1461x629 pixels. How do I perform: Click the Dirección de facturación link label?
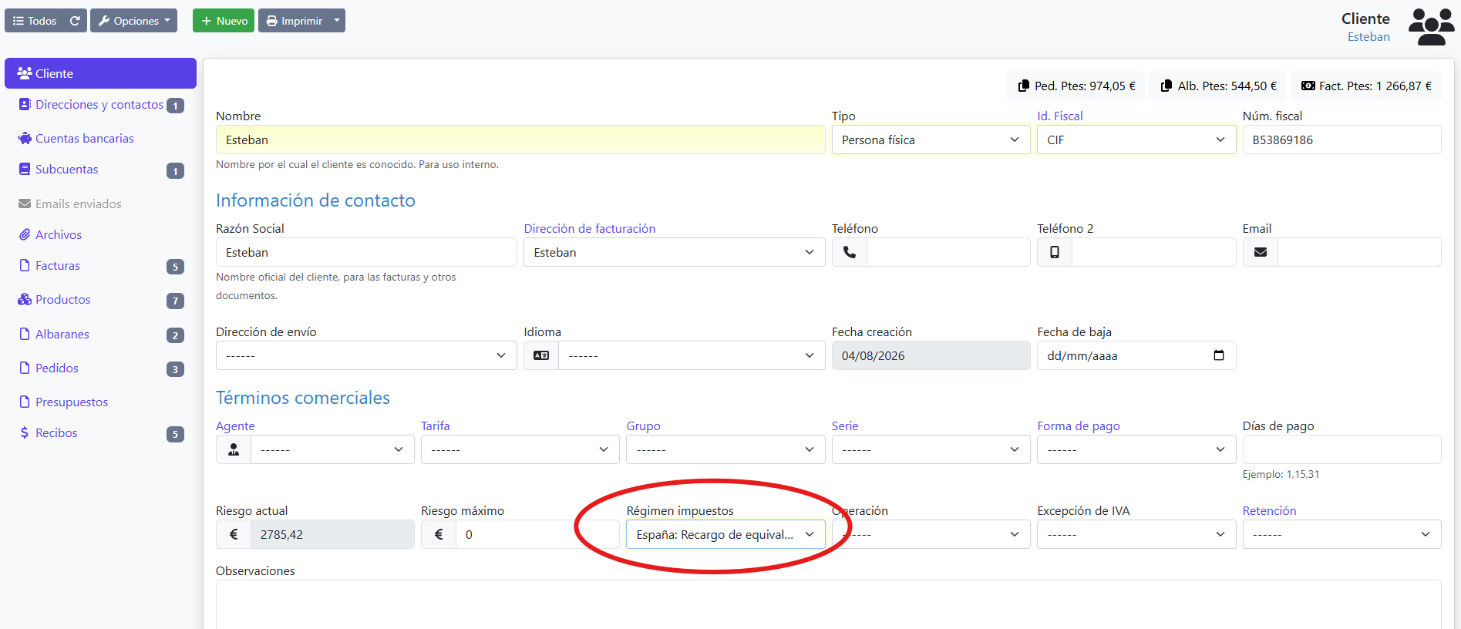click(x=590, y=228)
